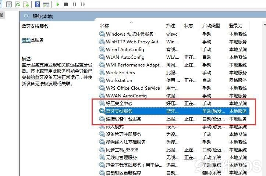Select the WMI Performance Adapt... service
Viewport: 266px width, 176px height.
point(174,65)
